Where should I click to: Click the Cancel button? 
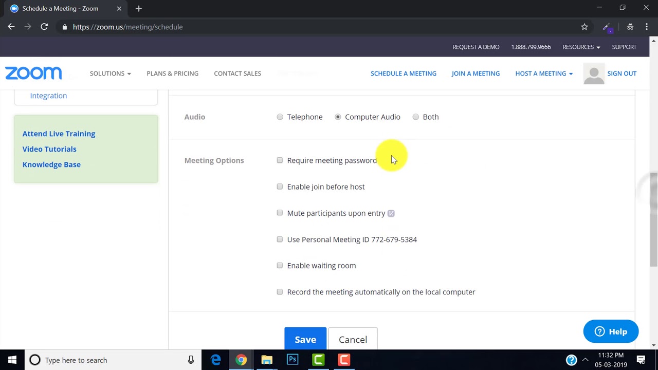point(353,339)
